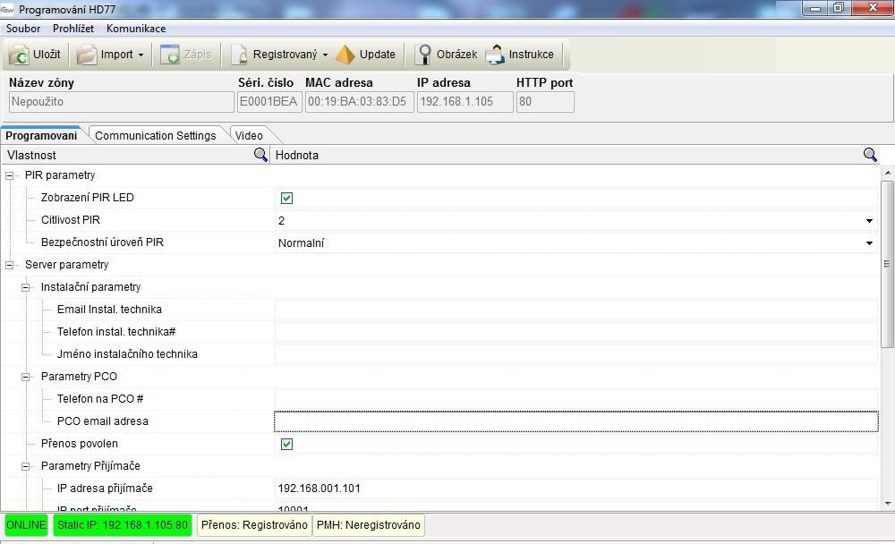Collapse Parametry Přijímače node

pyautogui.click(x=25, y=466)
